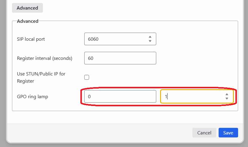The height and width of the screenshot is (147, 248).
Task: Cancel the dialog
Action: point(204,133)
